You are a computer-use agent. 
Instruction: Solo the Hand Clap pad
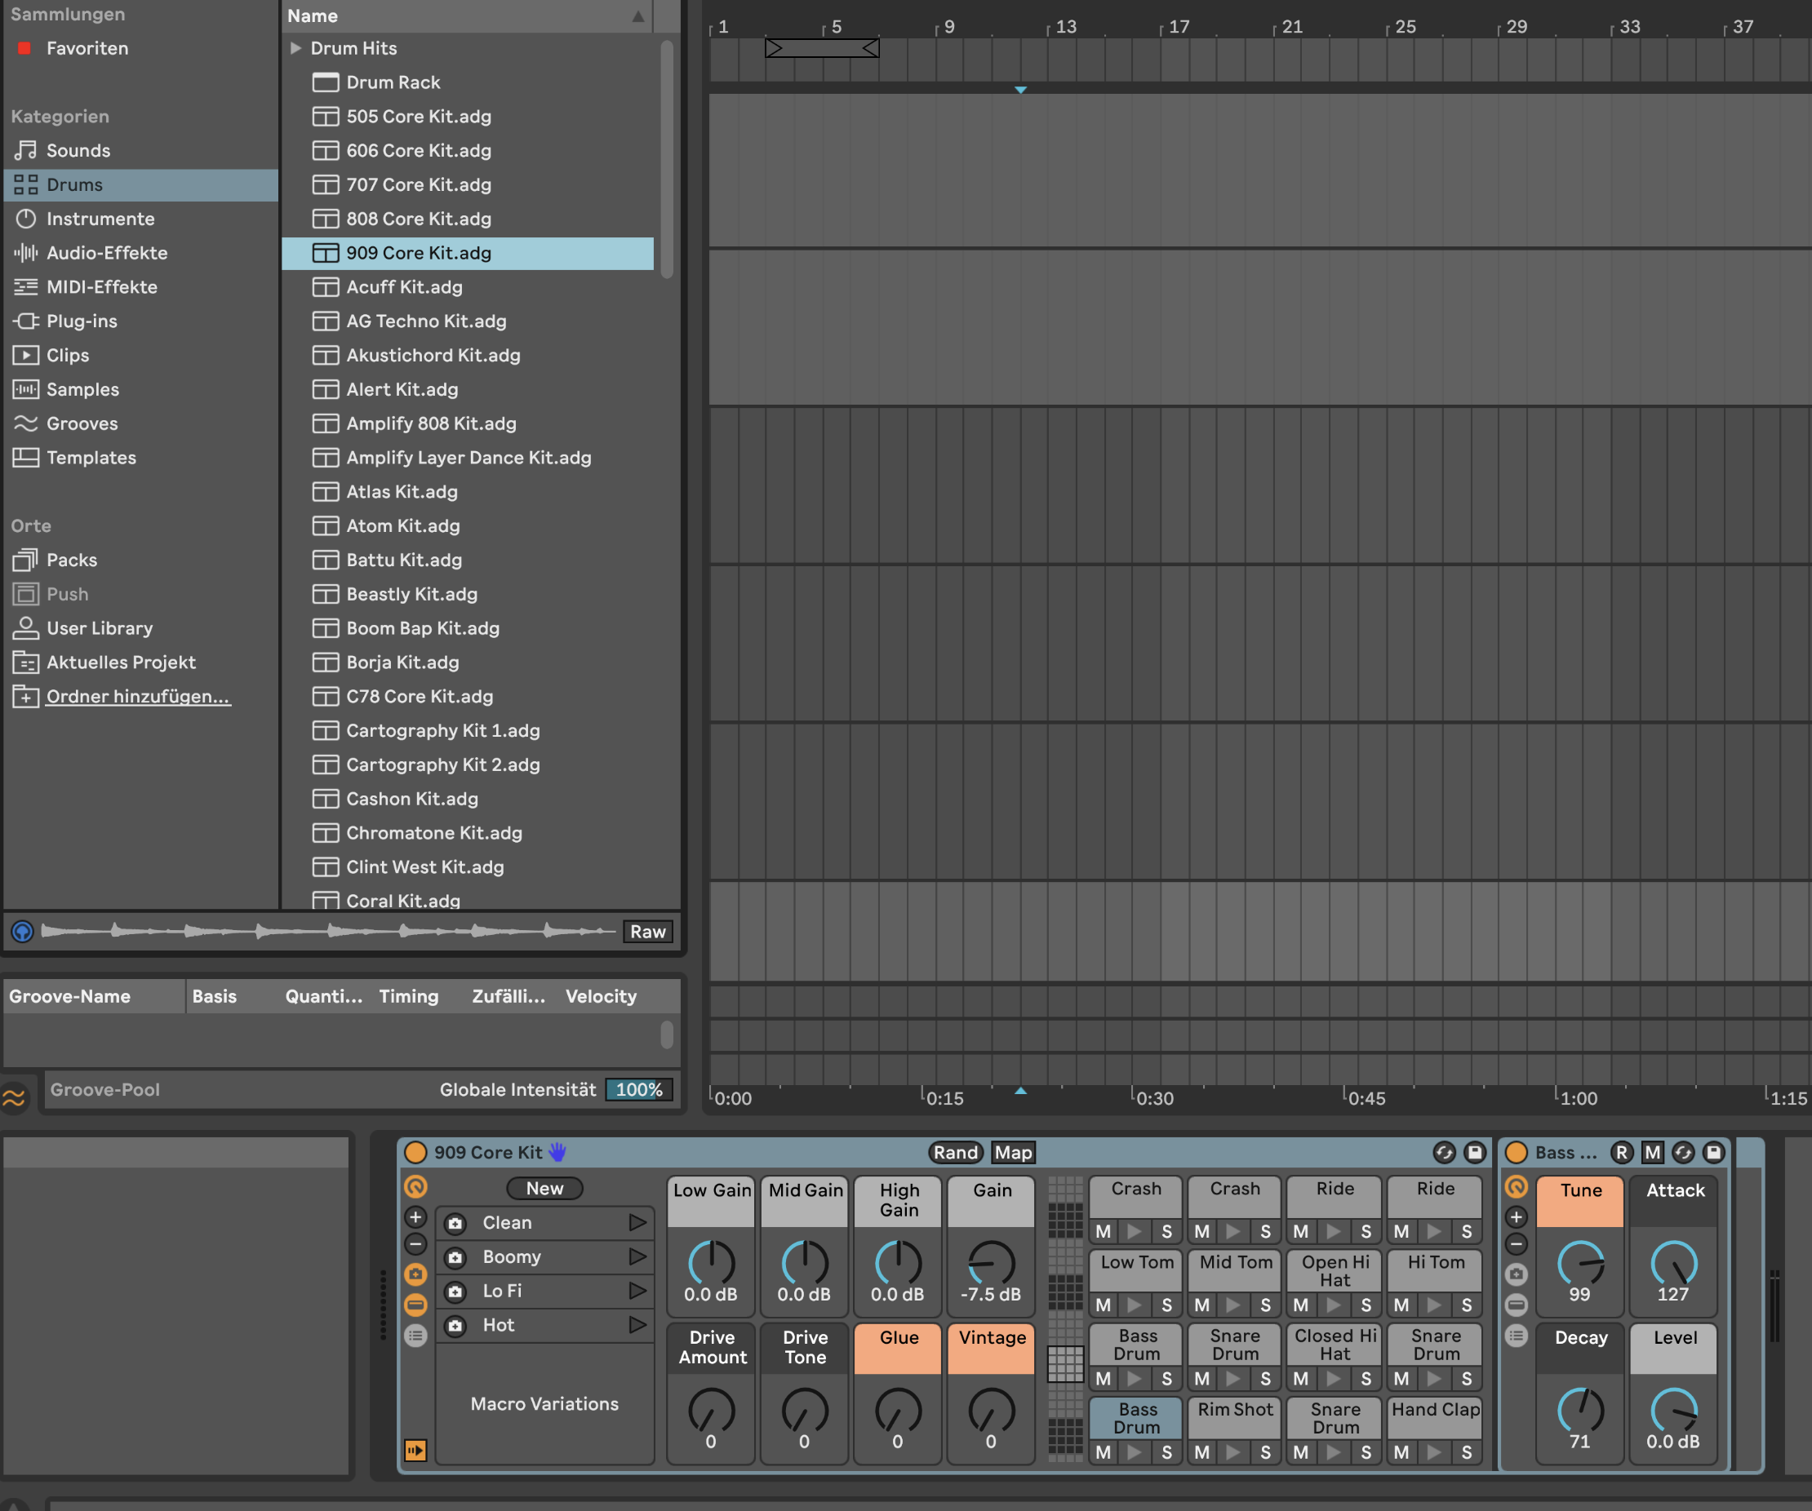click(1466, 1452)
